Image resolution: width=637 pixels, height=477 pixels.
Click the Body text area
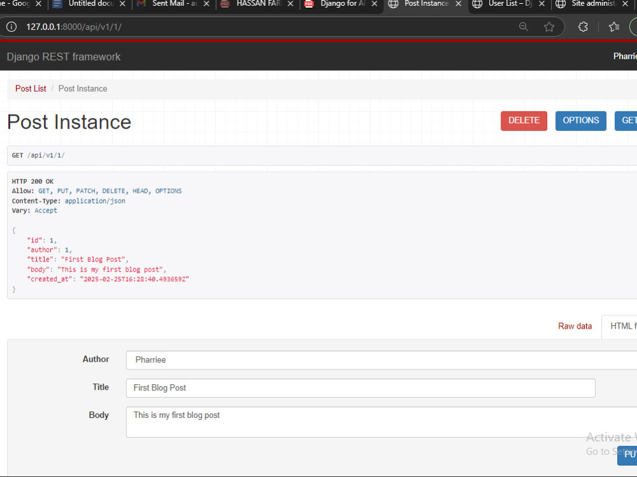point(381,422)
